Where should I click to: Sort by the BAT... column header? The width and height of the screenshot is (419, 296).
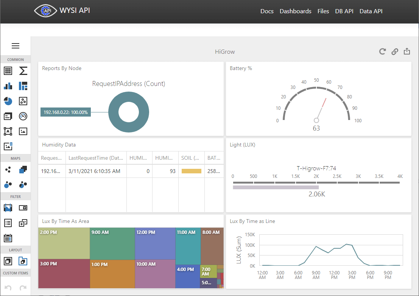[214, 158]
